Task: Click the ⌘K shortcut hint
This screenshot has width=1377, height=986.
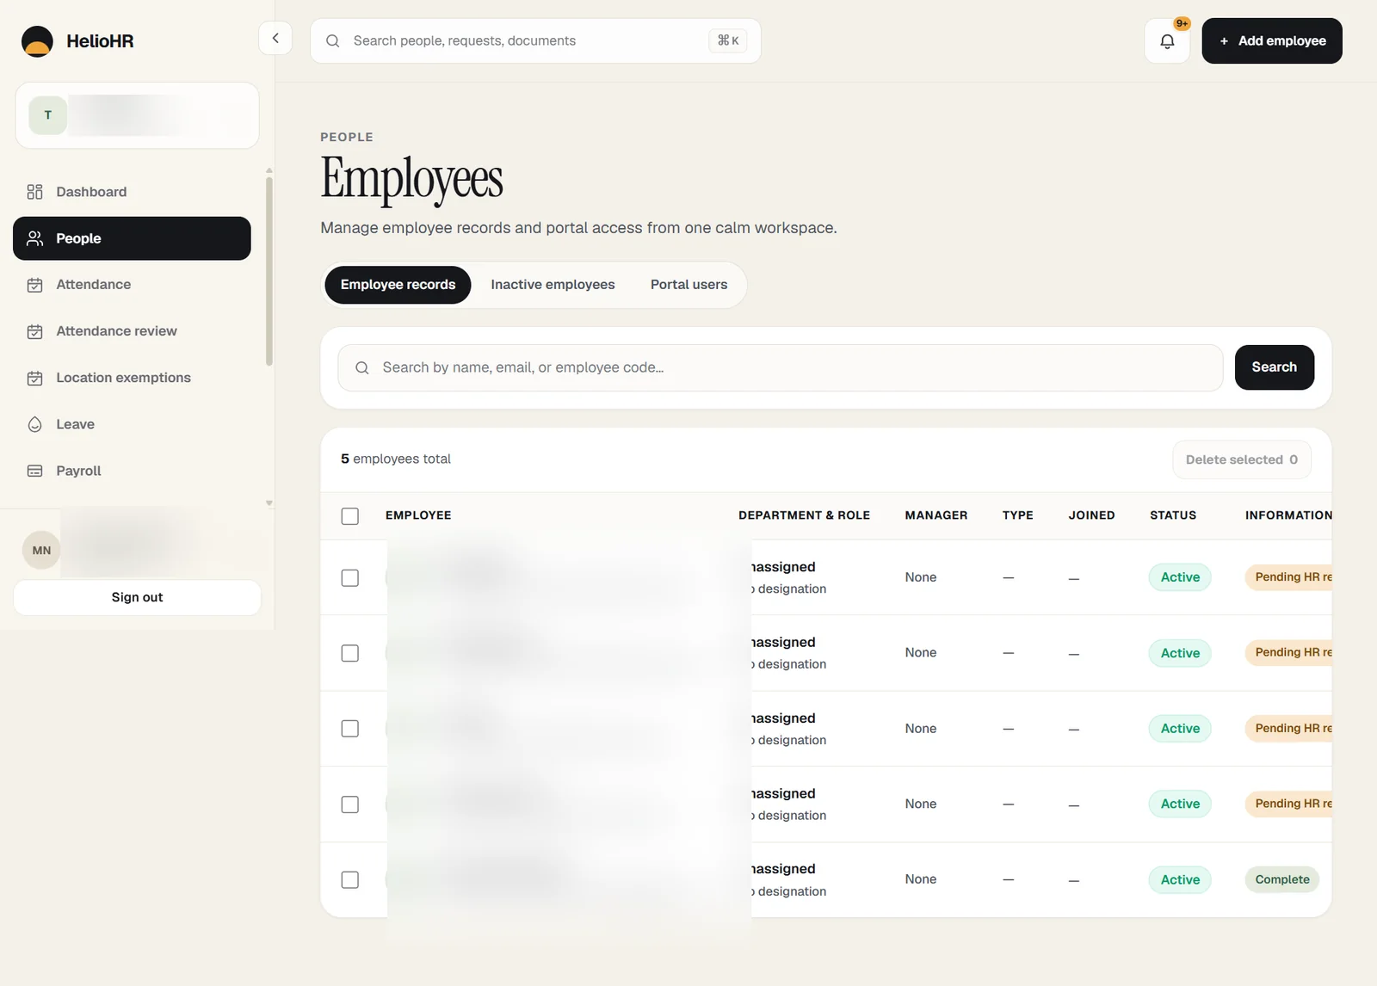Action: 728,40
